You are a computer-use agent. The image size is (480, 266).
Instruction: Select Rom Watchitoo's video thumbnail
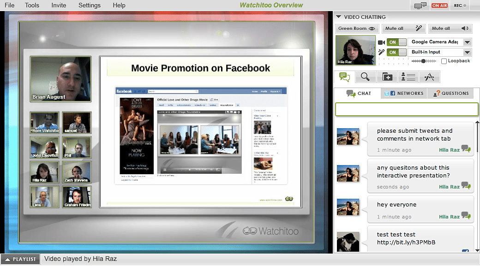[x=45, y=122]
